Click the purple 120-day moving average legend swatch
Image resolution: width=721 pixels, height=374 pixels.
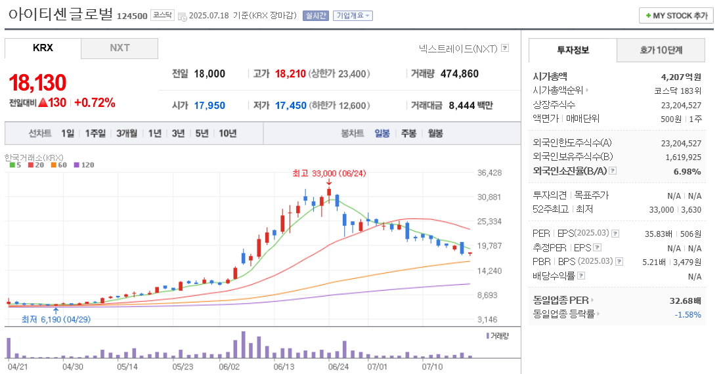[76, 165]
